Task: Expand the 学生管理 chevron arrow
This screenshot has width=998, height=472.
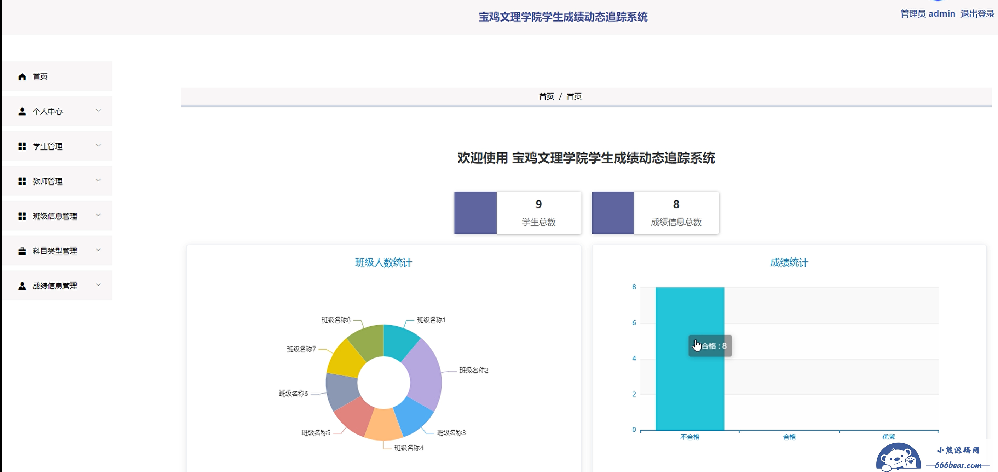Action: [98, 145]
